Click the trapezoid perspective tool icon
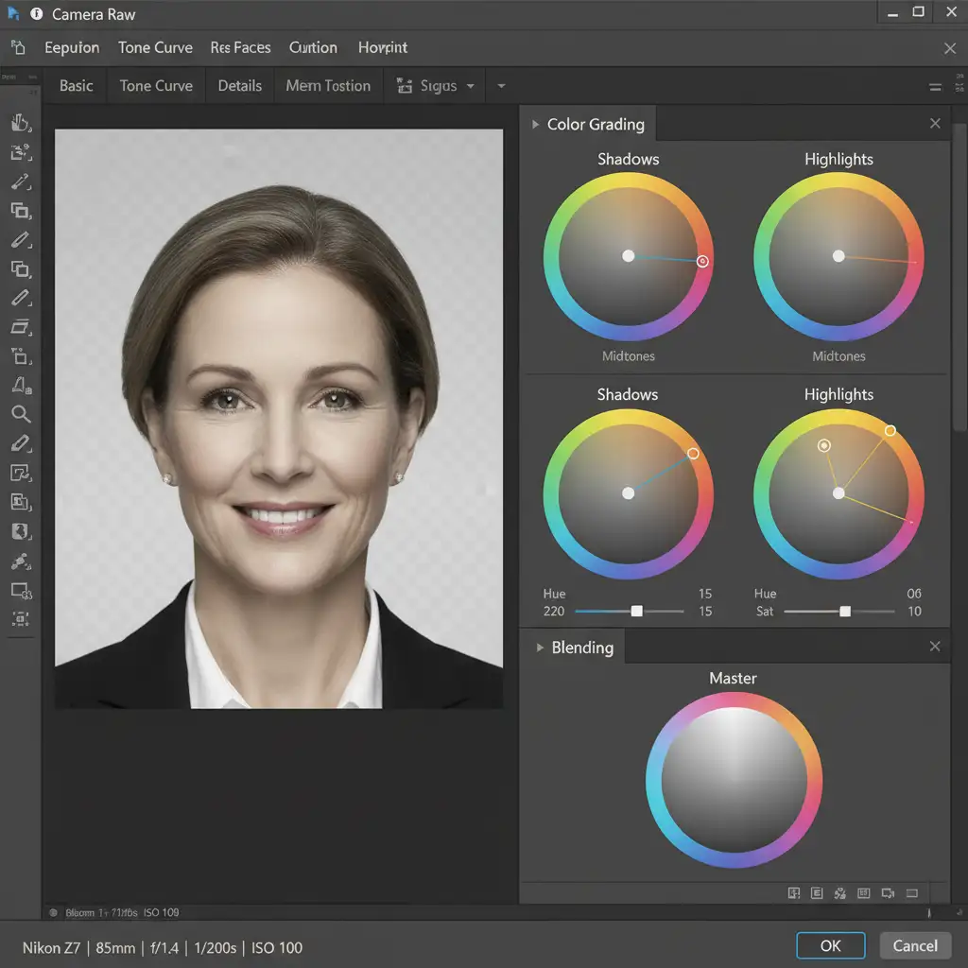This screenshot has width=968, height=968. click(x=21, y=326)
